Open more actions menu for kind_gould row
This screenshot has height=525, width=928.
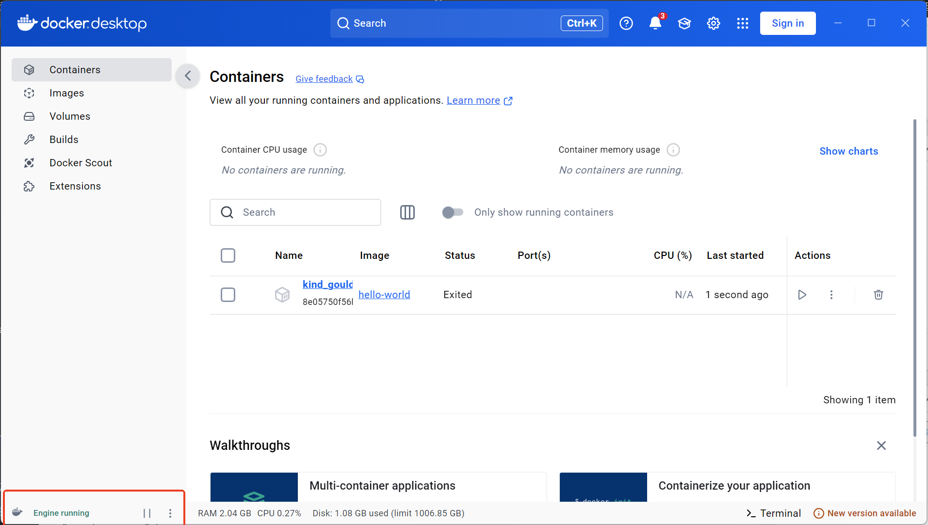[831, 295]
